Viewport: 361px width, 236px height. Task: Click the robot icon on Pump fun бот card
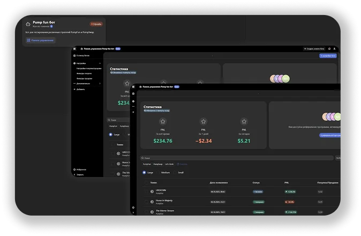point(28,24)
